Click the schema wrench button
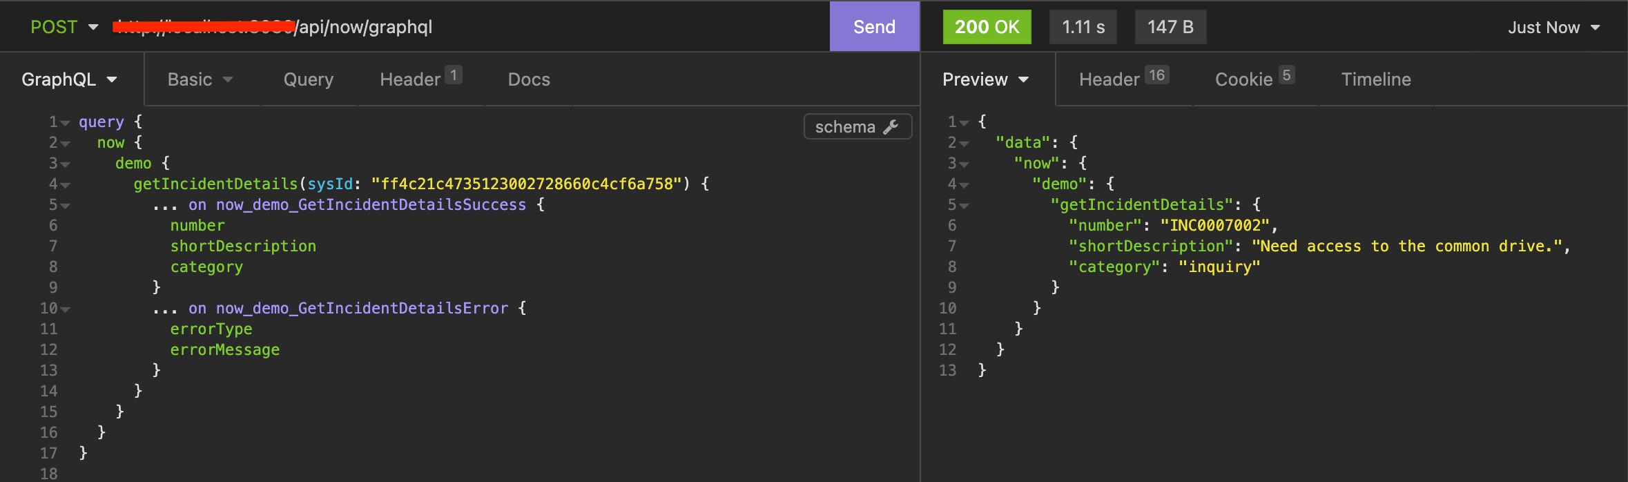This screenshot has width=1628, height=482. (857, 126)
